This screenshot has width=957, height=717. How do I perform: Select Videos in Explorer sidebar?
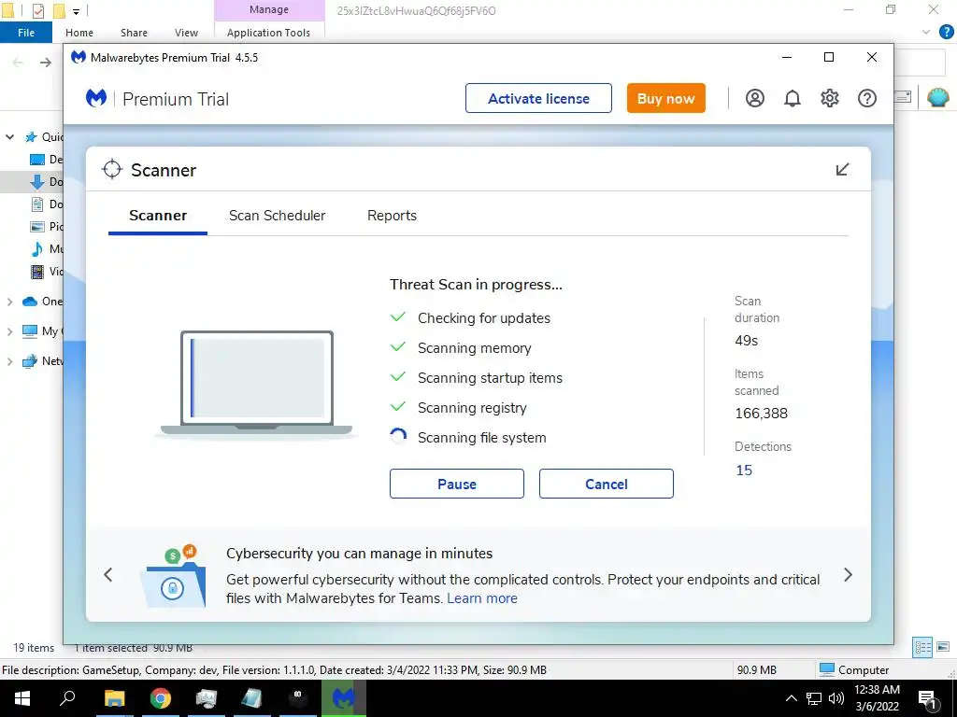click(45, 272)
